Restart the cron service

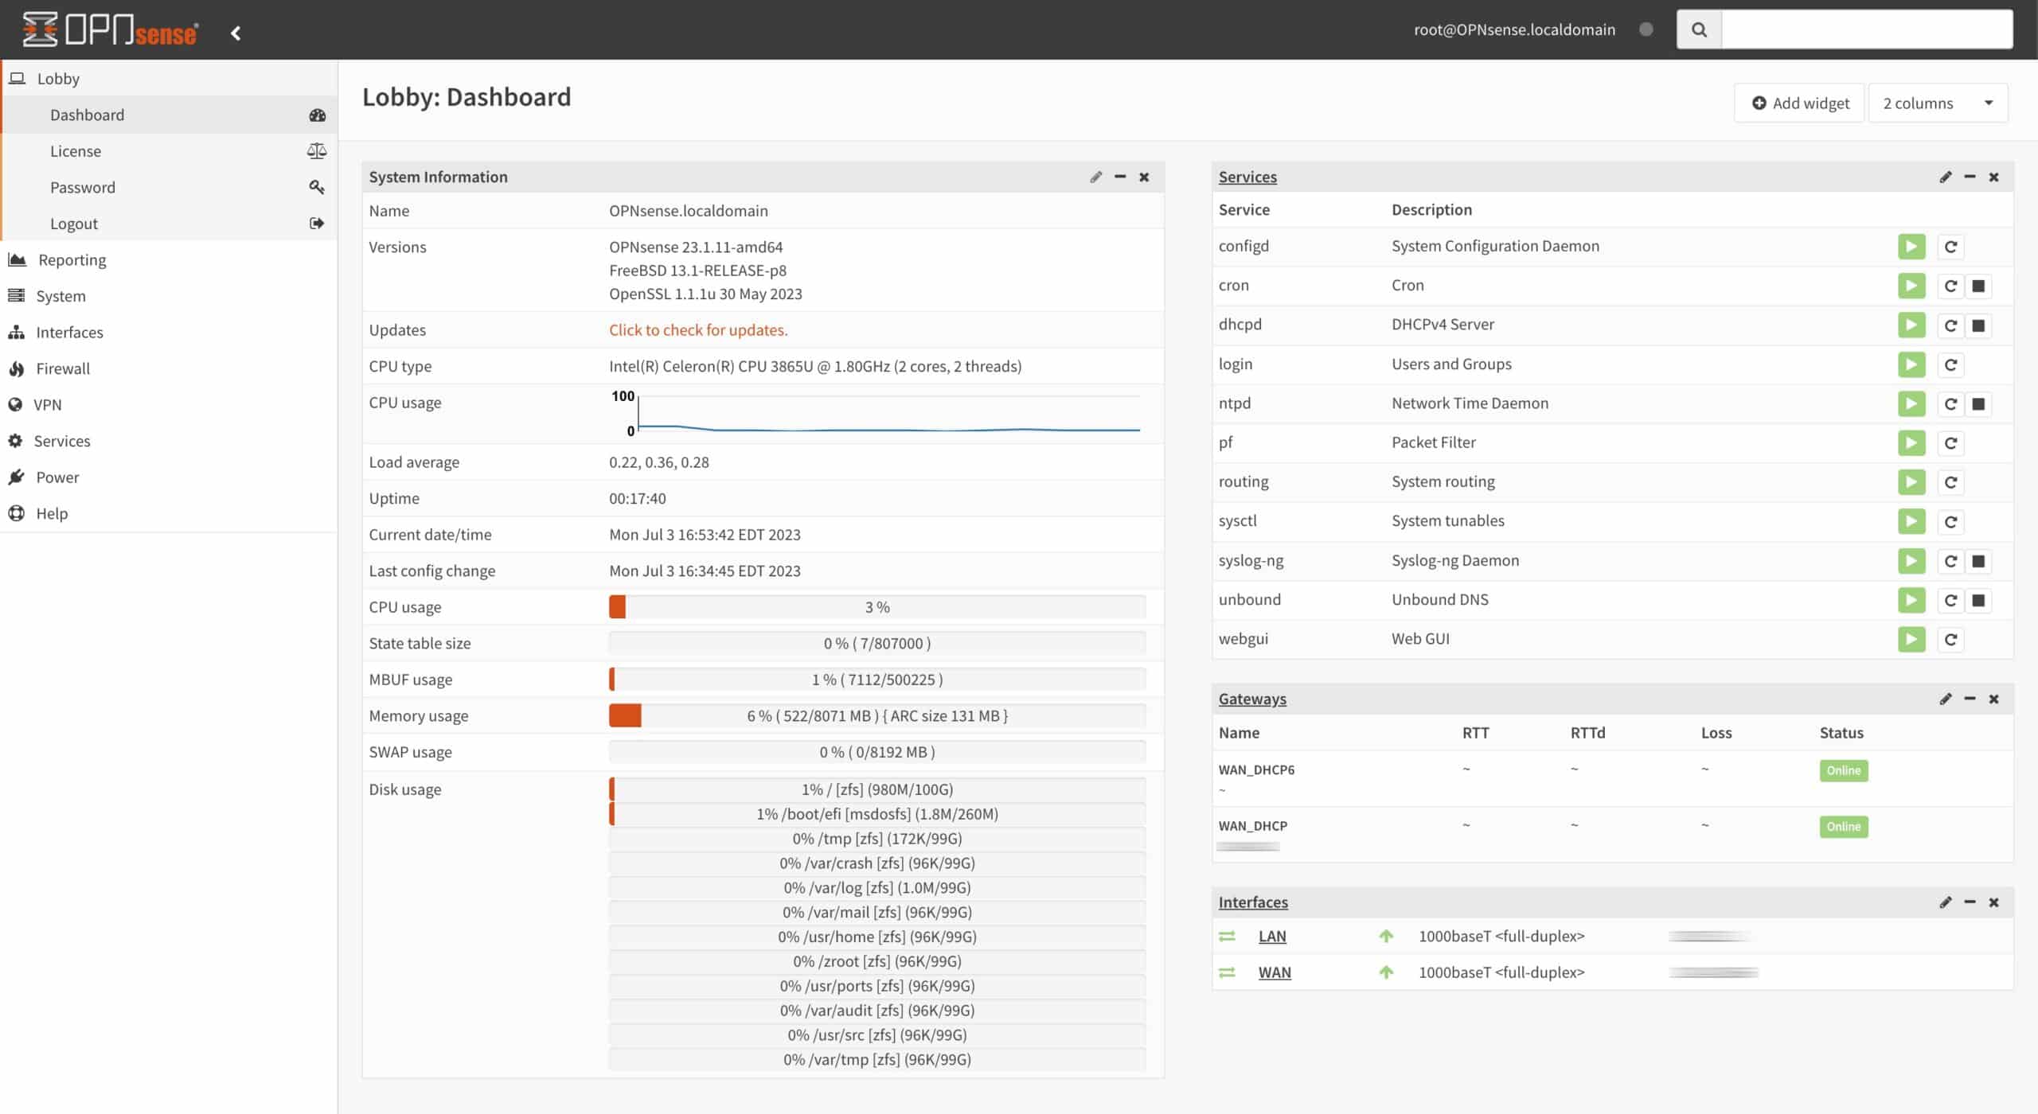pos(1950,286)
